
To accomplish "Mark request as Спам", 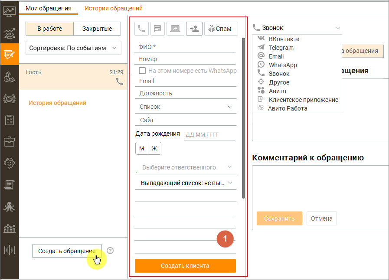I will 221,29.
